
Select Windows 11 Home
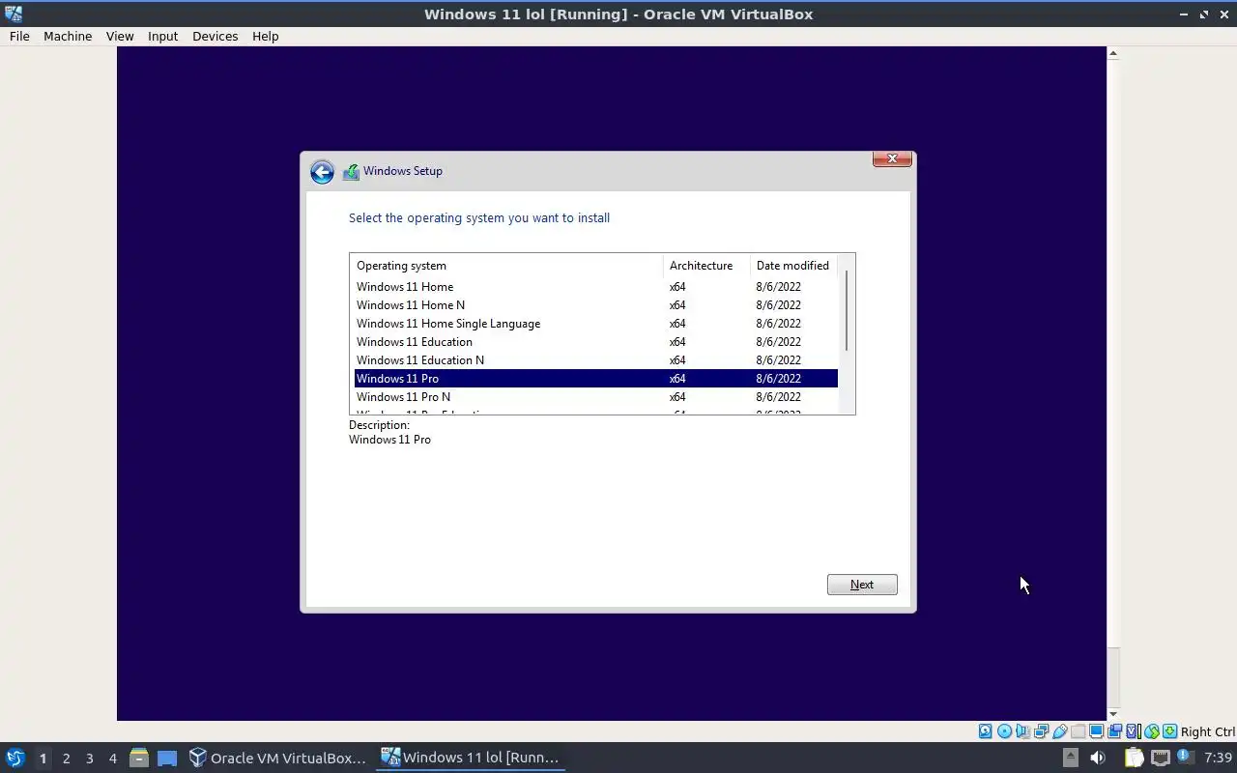[x=595, y=287]
